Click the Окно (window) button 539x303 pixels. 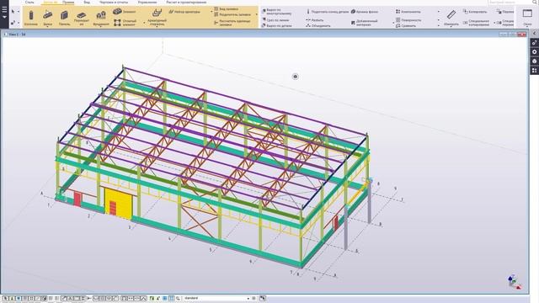coord(527,17)
